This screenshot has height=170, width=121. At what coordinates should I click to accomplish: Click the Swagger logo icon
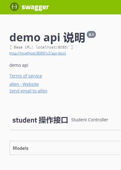14,7
